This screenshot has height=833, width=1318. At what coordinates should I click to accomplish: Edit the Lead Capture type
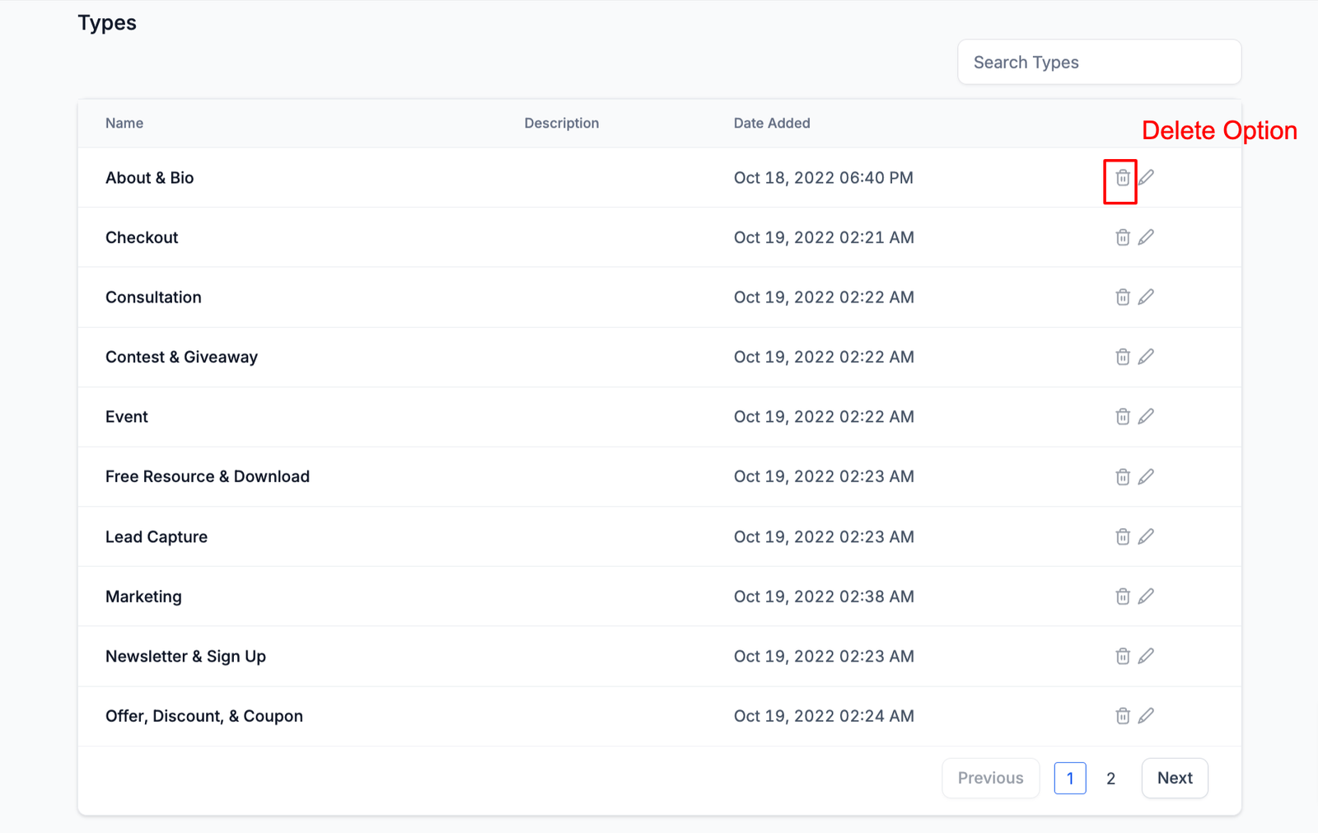point(1146,536)
